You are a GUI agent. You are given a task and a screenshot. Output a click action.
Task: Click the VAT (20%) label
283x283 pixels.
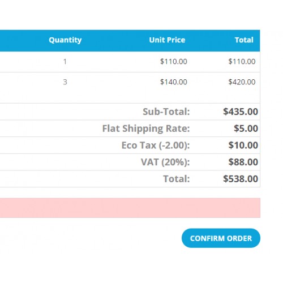[x=165, y=162]
